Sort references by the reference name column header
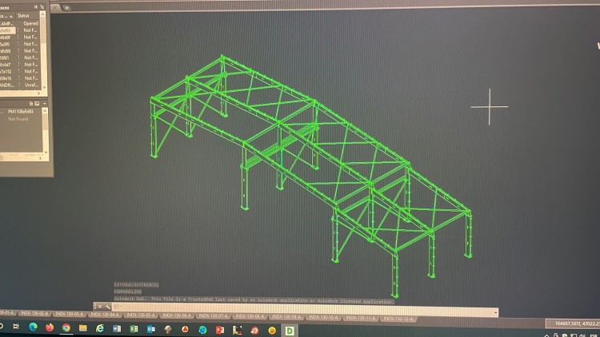 pyautogui.click(x=8, y=16)
